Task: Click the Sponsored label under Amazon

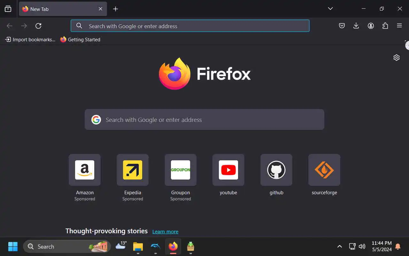Action: click(85, 199)
